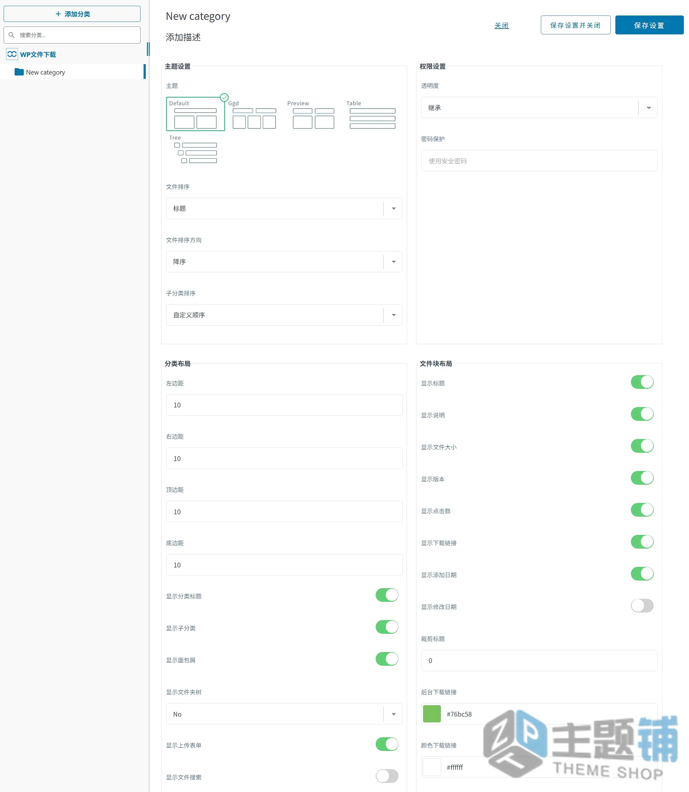Toggle 显示版本 switch
This screenshot has height=792, width=689.
click(642, 478)
